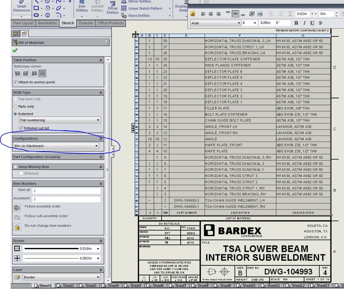Set stationary corner to bottom left
The width and height of the screenshot is (344, 289).
click(34, 74)
